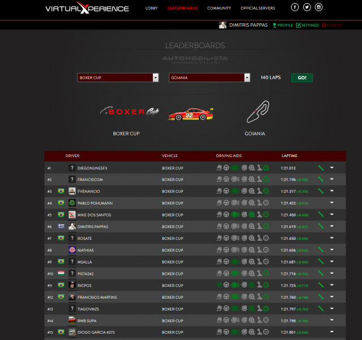
Task: Click the avatar of PABLO POHLMANN
Action: [x=72, y=203]
